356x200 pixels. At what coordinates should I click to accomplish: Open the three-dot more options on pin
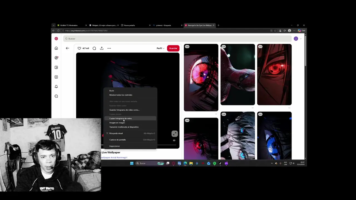click(109, 48)
